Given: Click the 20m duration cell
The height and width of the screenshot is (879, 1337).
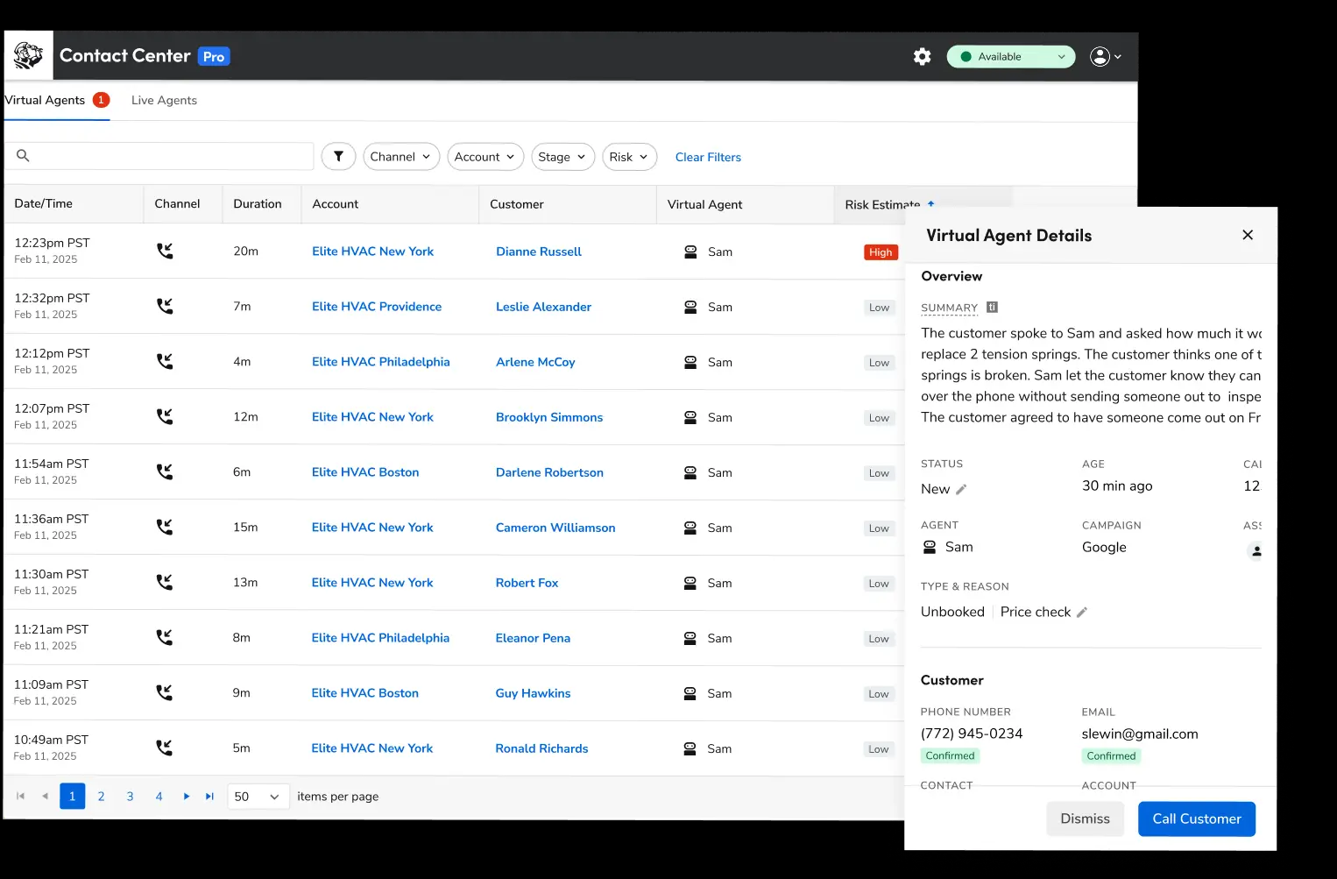Looking at the screenshot, I should coord(245,251).
